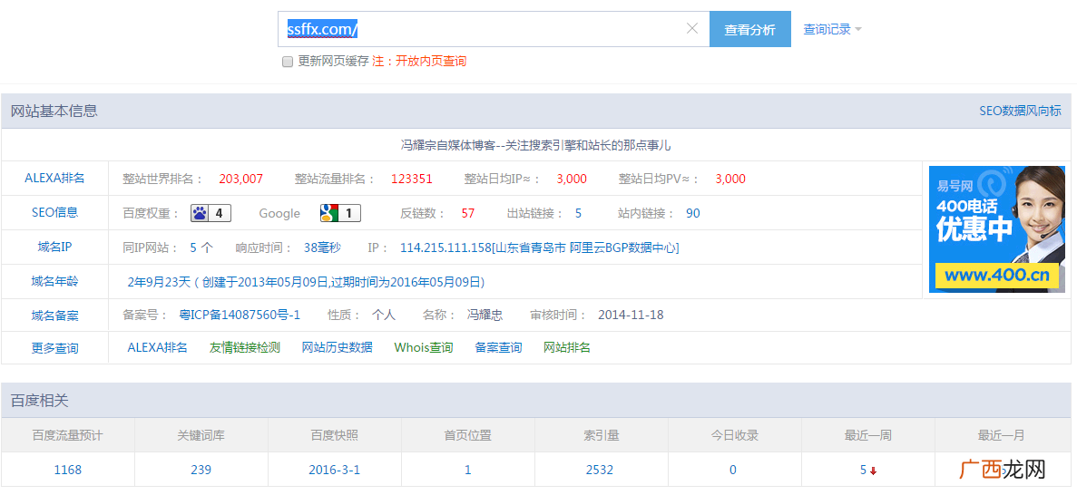
Task: Click 查看分析 button
Action: (750, 30)
